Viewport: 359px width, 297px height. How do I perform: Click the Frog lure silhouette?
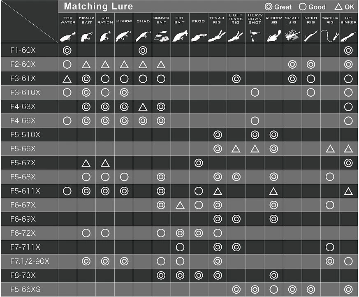pos(199,37)
